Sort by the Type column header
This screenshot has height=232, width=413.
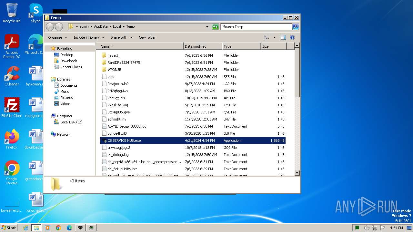click(241, 46)
